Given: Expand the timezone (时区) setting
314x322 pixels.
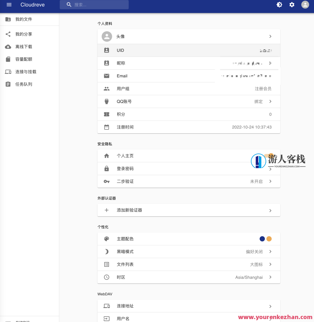Looking at the screenshot, I should click(x=188, y=277).
